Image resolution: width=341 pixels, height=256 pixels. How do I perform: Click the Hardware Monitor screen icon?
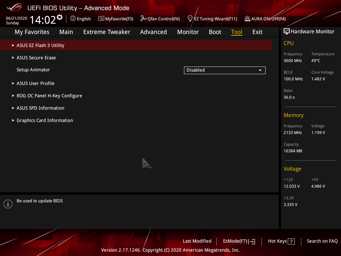click(x=287, y=32)
